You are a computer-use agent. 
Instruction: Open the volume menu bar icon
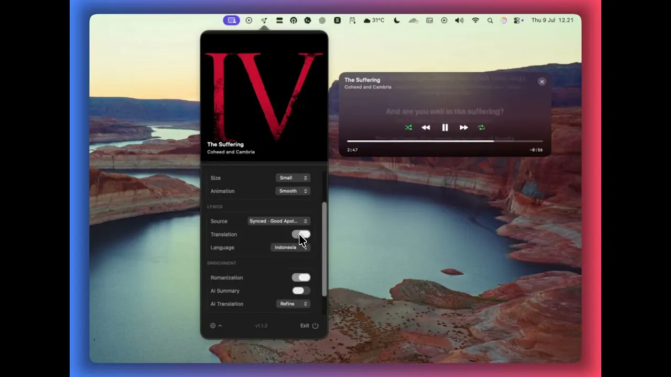(459, 20)
